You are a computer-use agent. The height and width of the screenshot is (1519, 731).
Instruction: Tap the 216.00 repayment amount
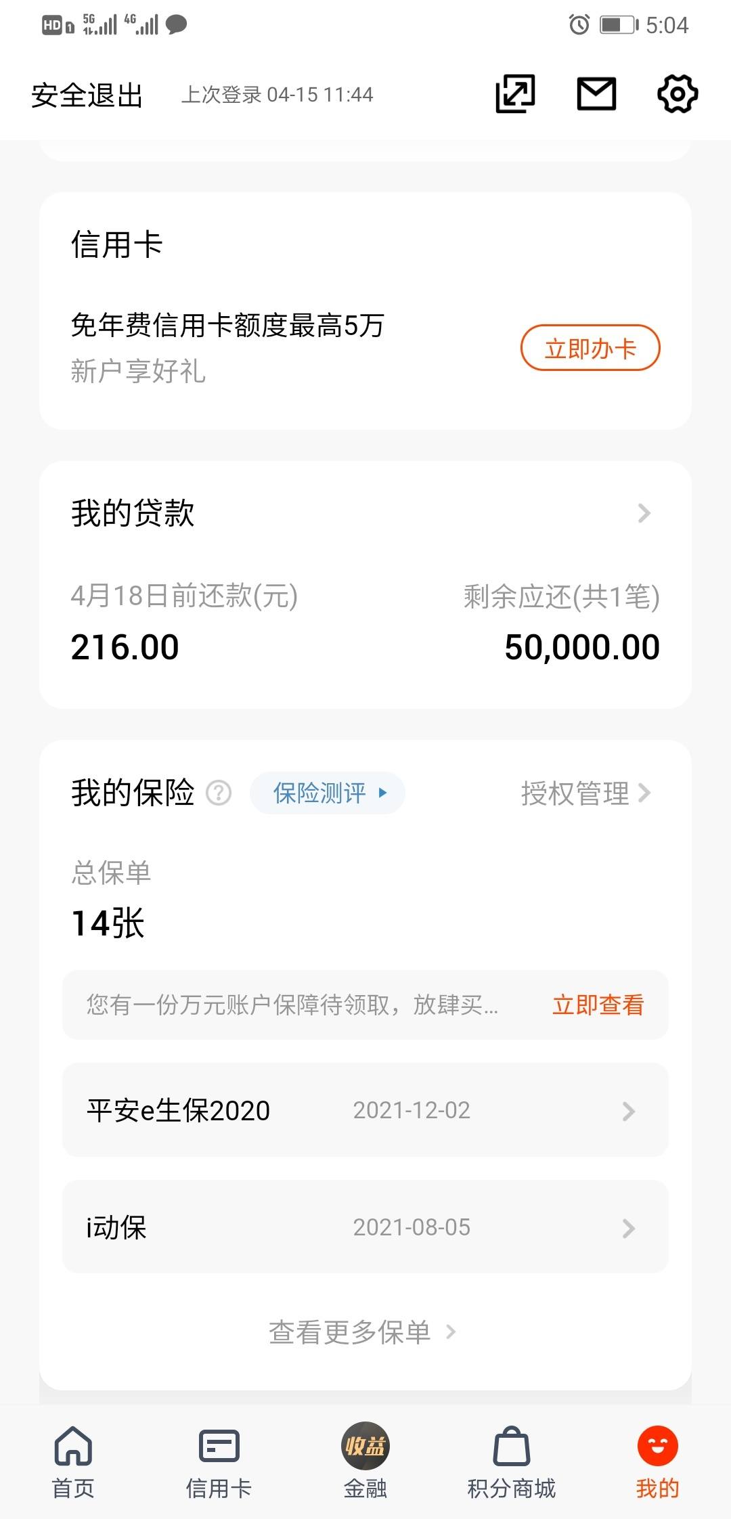point(125,647)
